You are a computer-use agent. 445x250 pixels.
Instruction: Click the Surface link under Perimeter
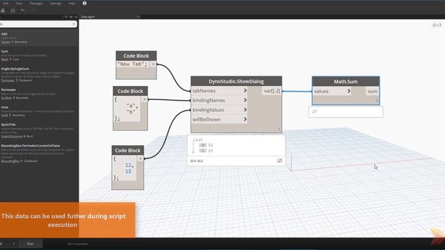click(6, 98)
